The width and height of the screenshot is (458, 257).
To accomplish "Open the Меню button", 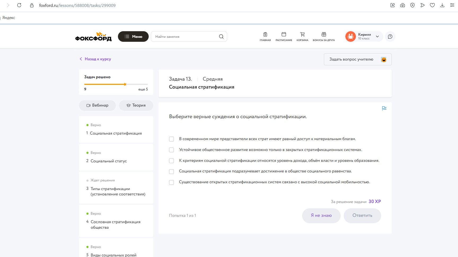I will (133, 36).
